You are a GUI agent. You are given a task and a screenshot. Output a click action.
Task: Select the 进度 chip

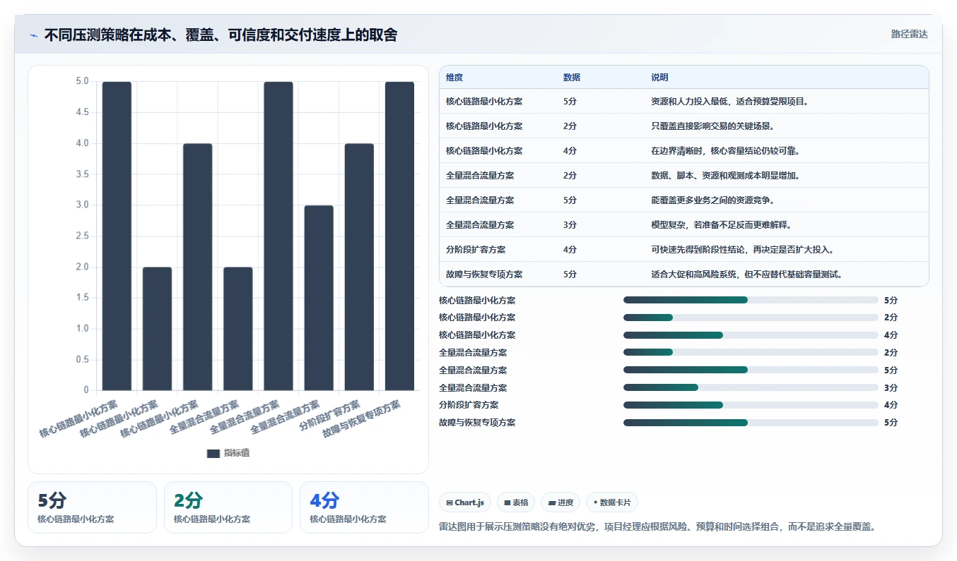click(x=560, y=502)
